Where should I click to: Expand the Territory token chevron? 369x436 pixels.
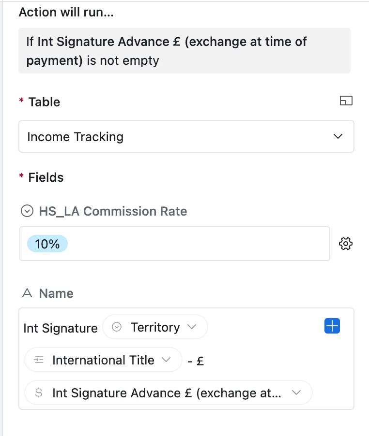[192, 326]
